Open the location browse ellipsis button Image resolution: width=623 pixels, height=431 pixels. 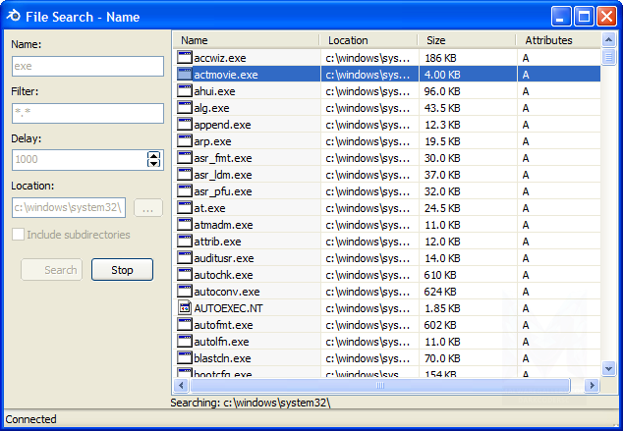pyautogui.click(x=147, y=208)
